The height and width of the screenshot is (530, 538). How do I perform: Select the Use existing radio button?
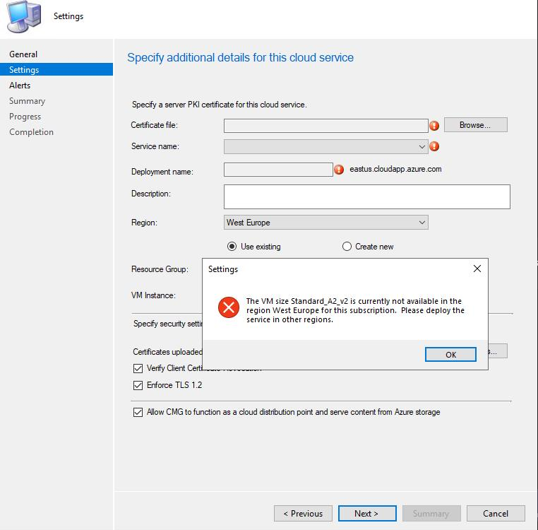[232, 247]
